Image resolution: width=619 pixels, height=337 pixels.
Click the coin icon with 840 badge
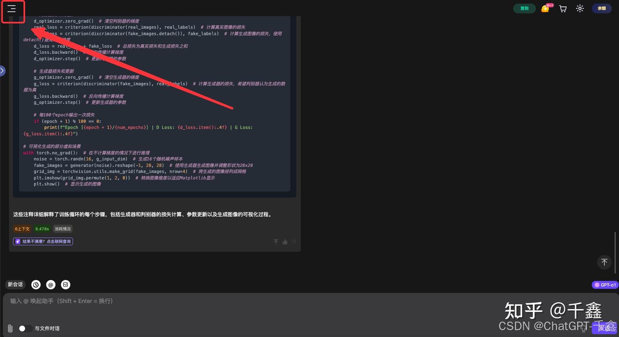coord(545,8)
